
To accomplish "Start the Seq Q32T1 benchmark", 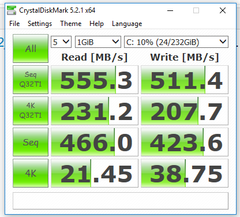I will click(31, 80).
